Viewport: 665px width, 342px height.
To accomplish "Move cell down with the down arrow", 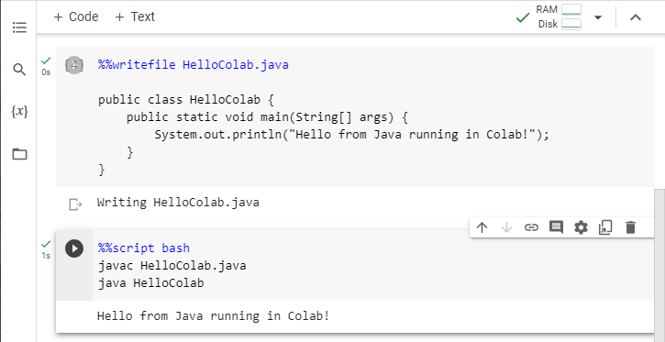I will (506, 227).
